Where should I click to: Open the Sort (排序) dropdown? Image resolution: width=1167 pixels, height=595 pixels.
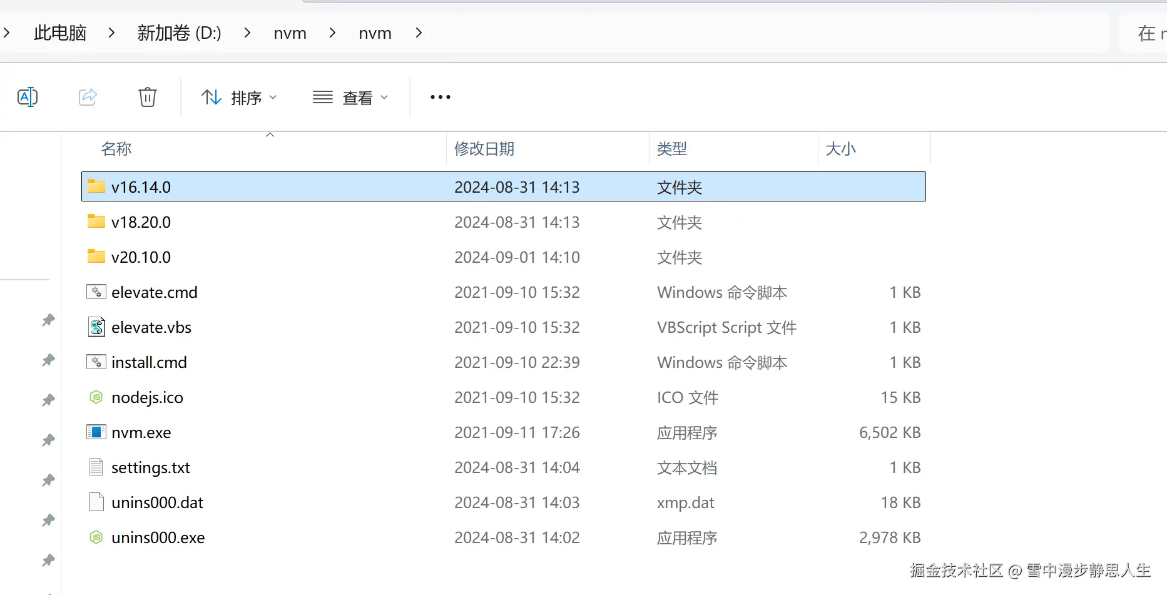coord(239,98)
